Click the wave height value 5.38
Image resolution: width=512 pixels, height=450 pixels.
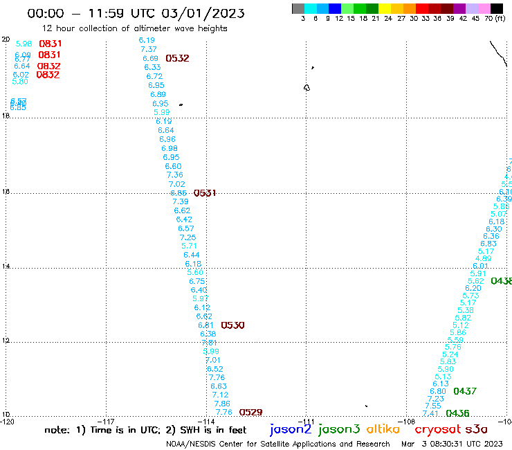(466, 310)
